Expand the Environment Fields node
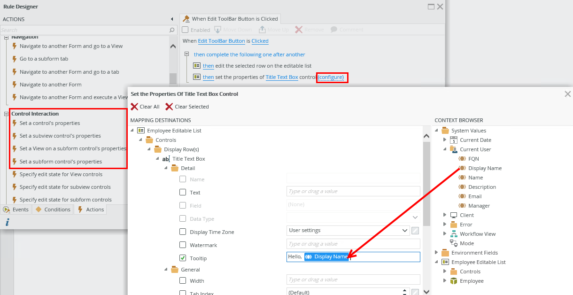 437,253
